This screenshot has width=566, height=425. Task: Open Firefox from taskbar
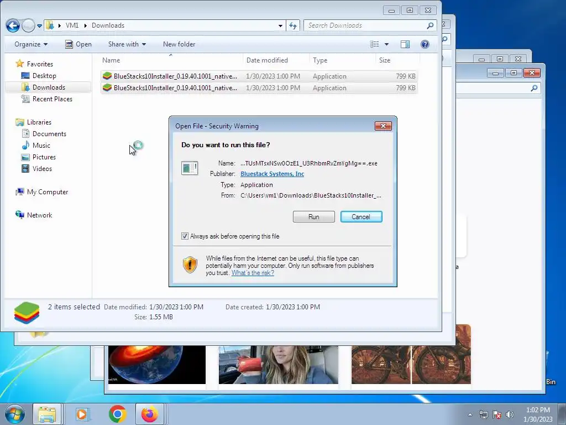[149, 414]
